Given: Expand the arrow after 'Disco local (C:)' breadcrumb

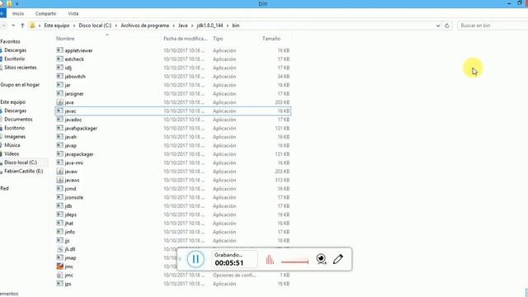Looking at the screenshot, I should pyautogui.click(x=115, y=26).
